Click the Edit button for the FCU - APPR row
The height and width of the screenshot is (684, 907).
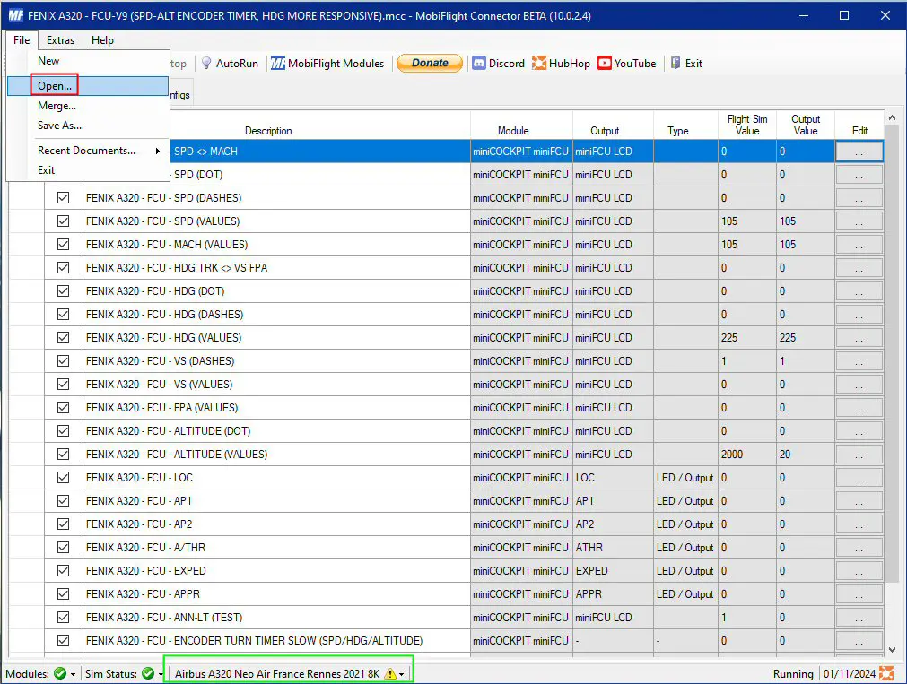pos(859,593)
